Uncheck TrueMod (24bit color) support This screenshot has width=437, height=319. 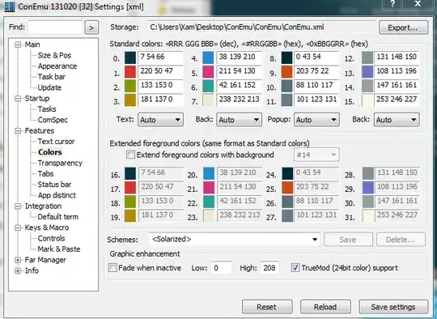click(x=295, y=268)
